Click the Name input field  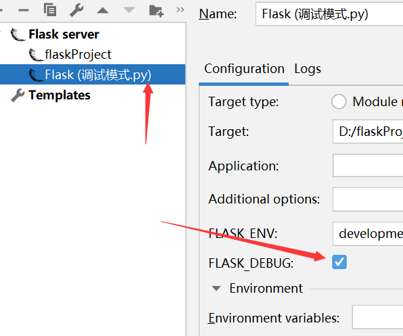tap(329, 14)
